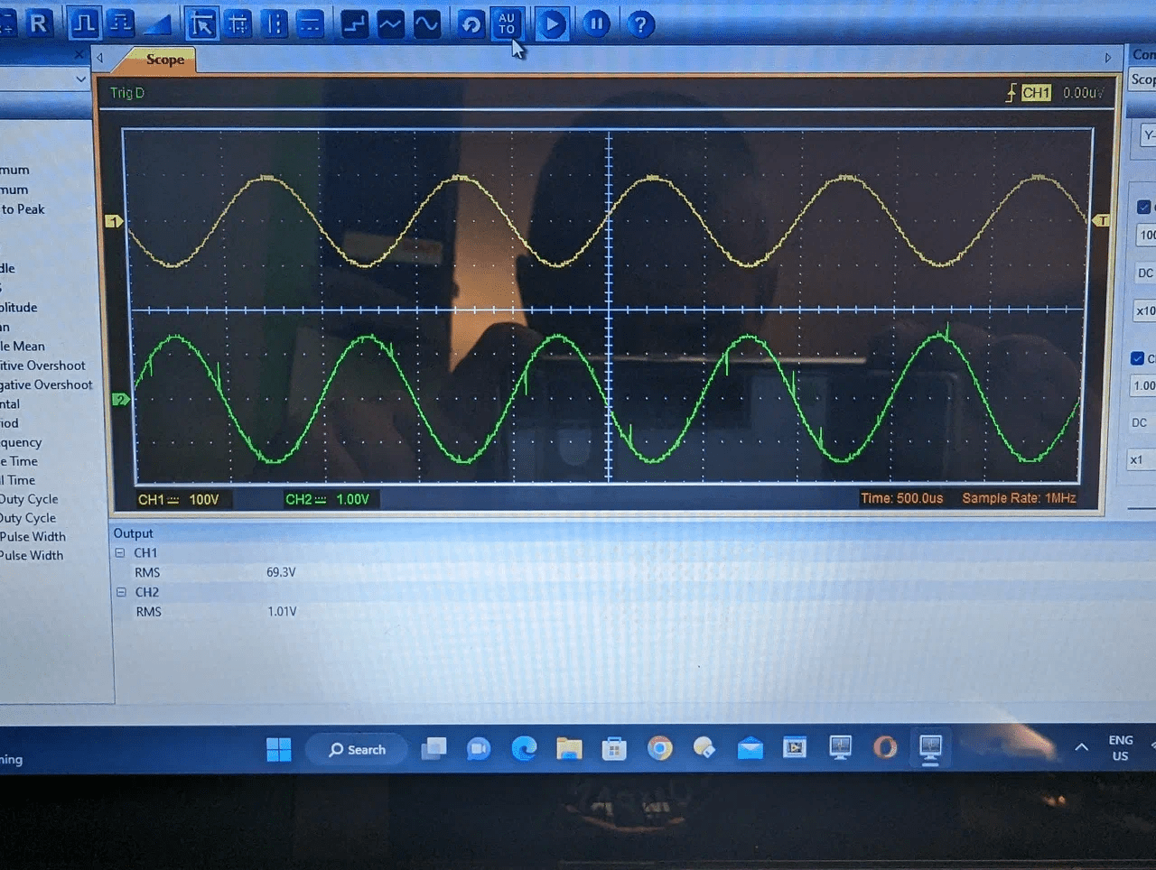Select the trigger level T marker
The image size is (1156, 870).
coord(1101,221)
